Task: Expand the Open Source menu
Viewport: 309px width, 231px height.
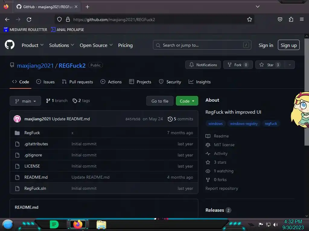Action: (x=96, y=45)
